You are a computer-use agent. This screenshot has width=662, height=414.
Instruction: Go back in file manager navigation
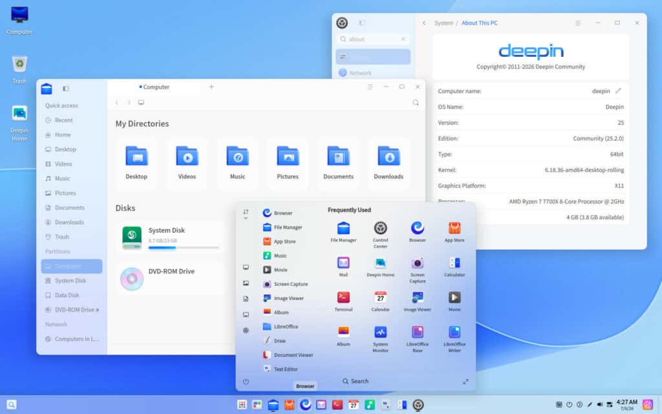(117, 103)
